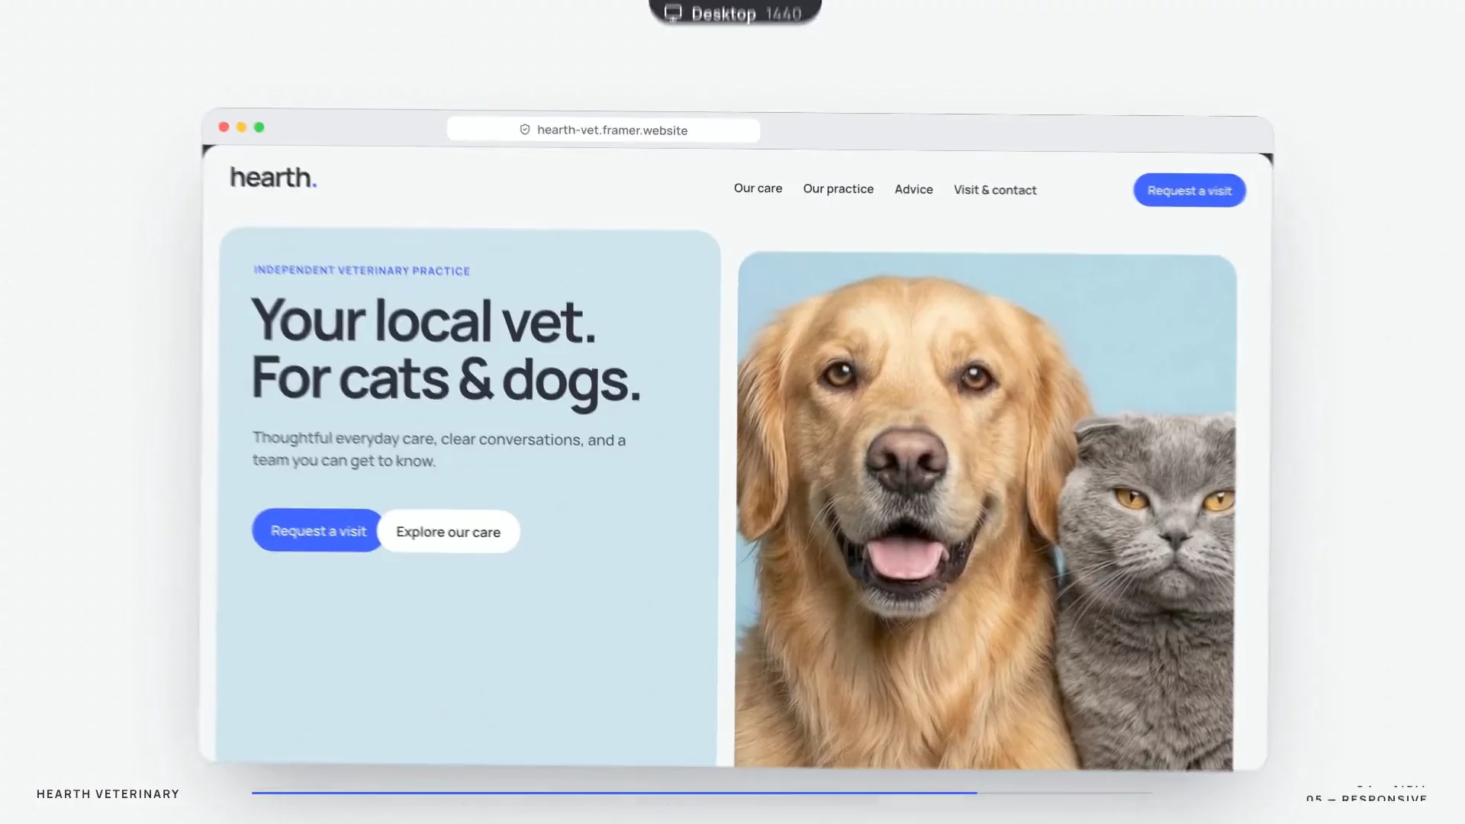Select the Desktop 1440 breakpoint label

coord(735,13)
